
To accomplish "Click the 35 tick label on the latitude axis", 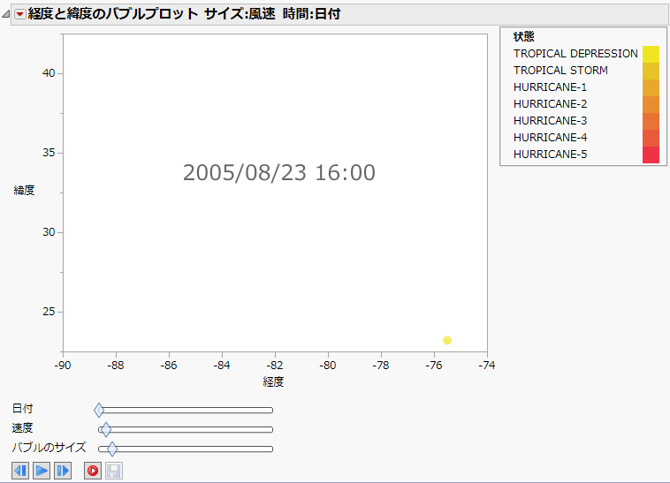I will coord(49,153).
